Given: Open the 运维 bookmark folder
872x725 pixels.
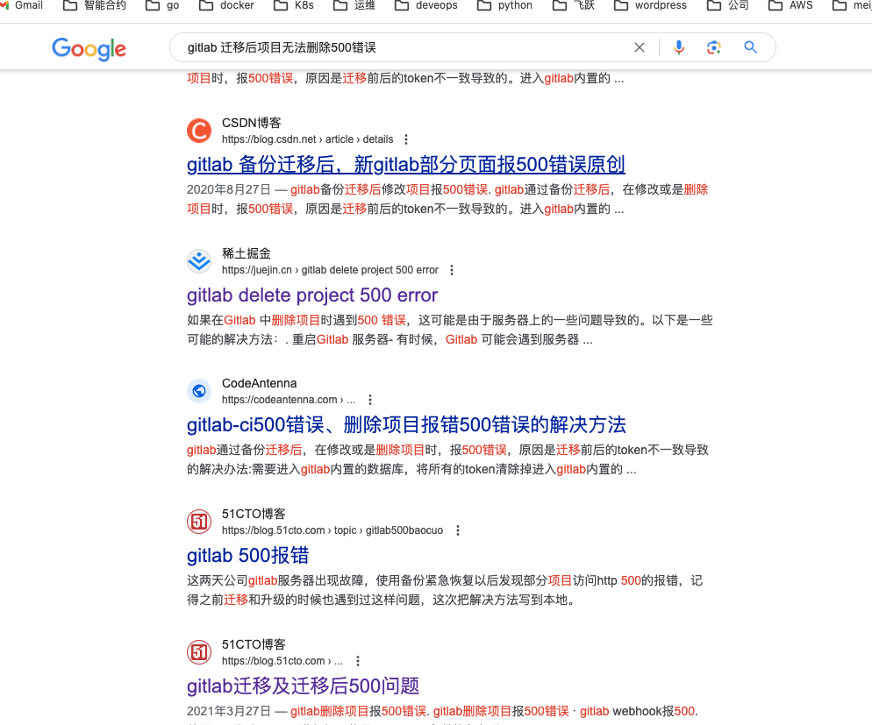Looking at the screenshot, I should click(354, 5).
